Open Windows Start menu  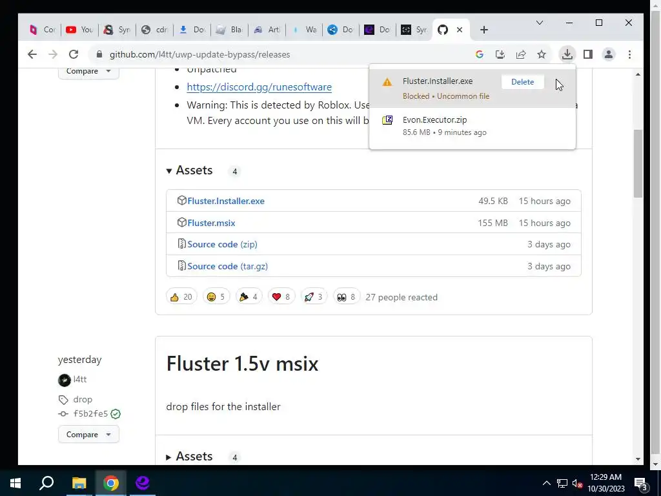click(x=15, y=483)
